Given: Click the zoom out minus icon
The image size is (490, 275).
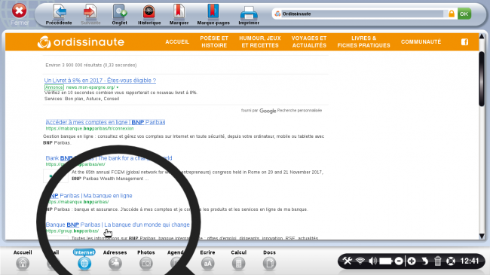Looking at the screenshot, I should click(x=399, y=261).
